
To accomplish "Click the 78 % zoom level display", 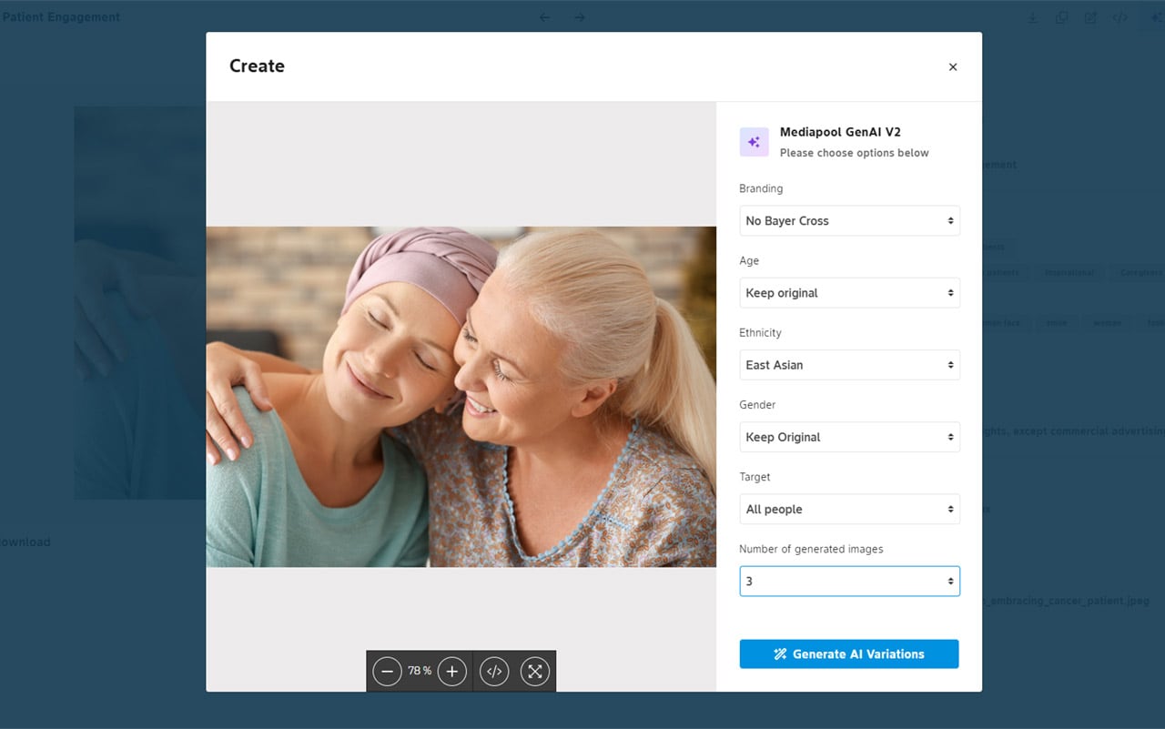I will click(420, 671).
